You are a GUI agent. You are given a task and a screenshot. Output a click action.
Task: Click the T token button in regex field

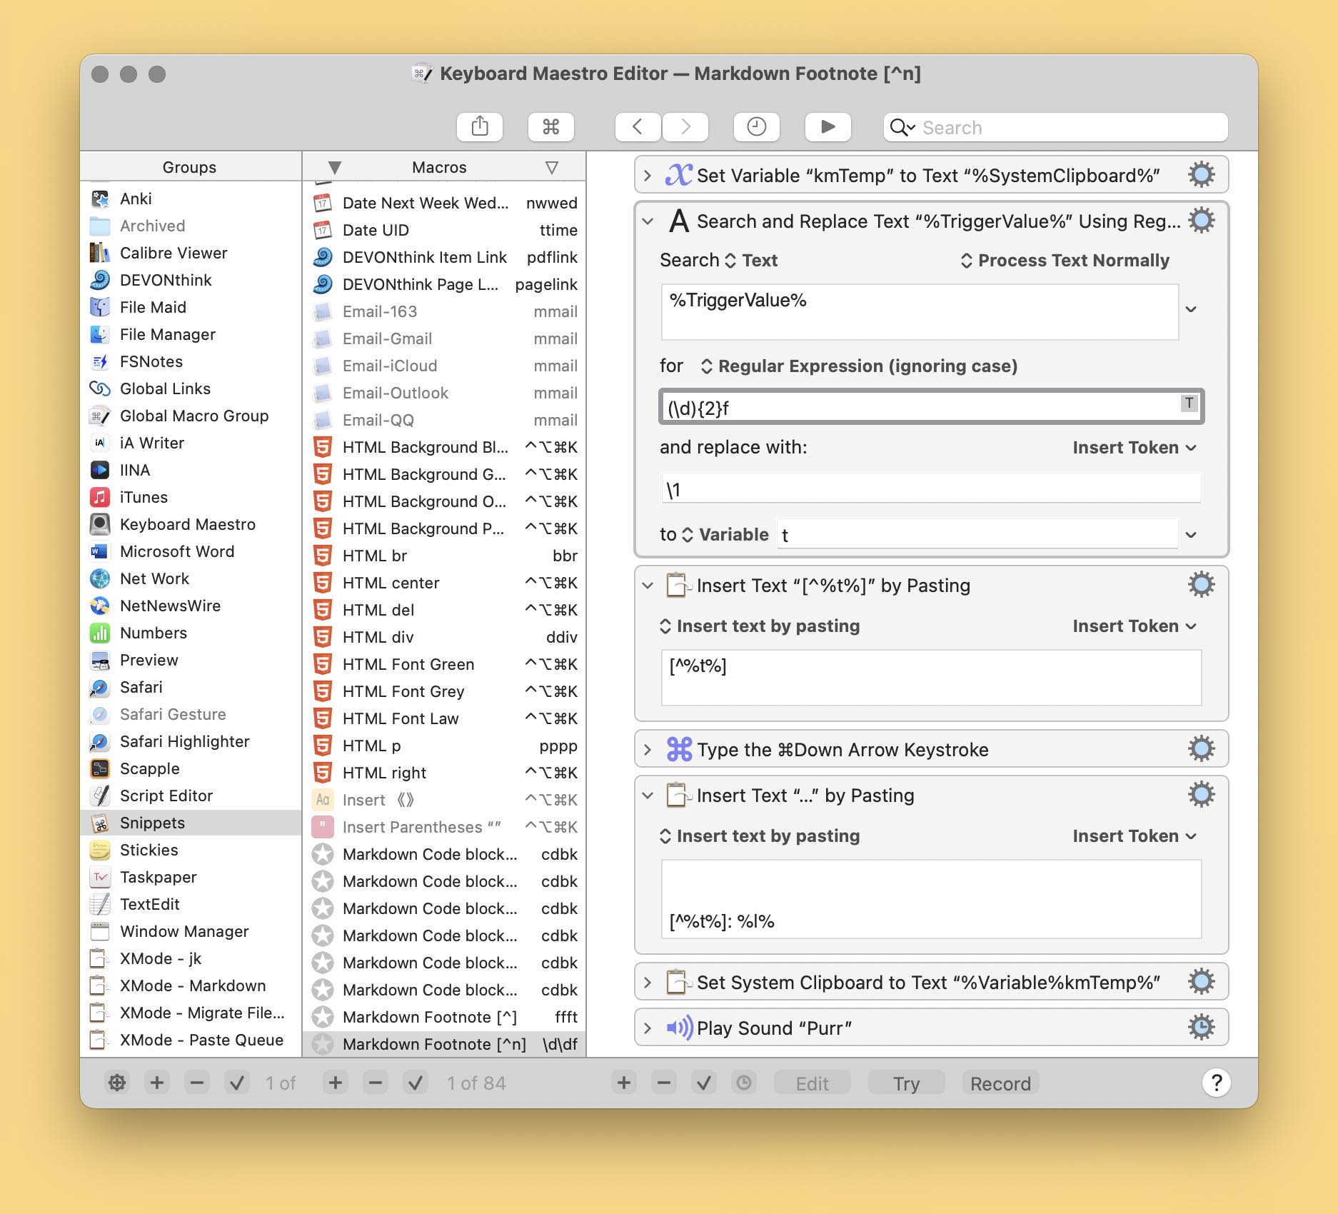1189,403
